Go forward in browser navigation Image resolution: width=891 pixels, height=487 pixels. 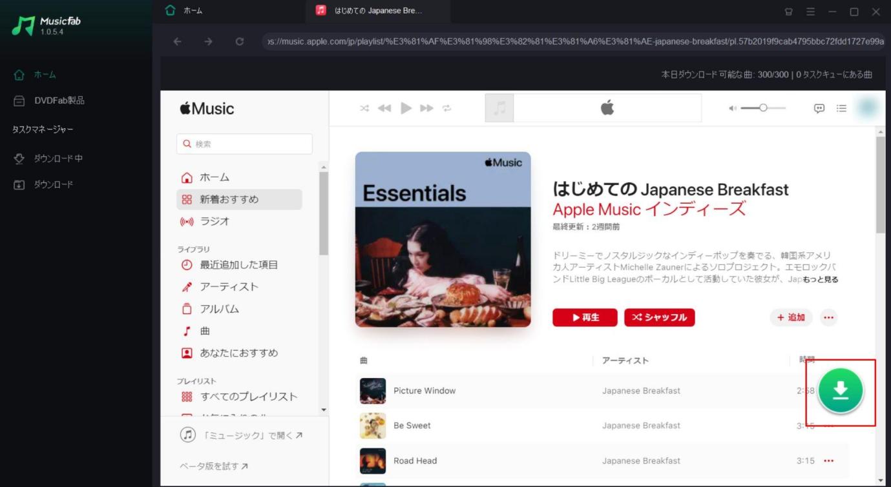coord(208,41)
